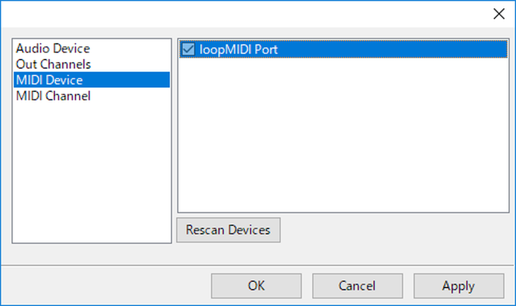Image resolution: width=516 pixels, height=306 pixels.
Task: Select Audio Device in the settings list
Action: click(53, 48)
